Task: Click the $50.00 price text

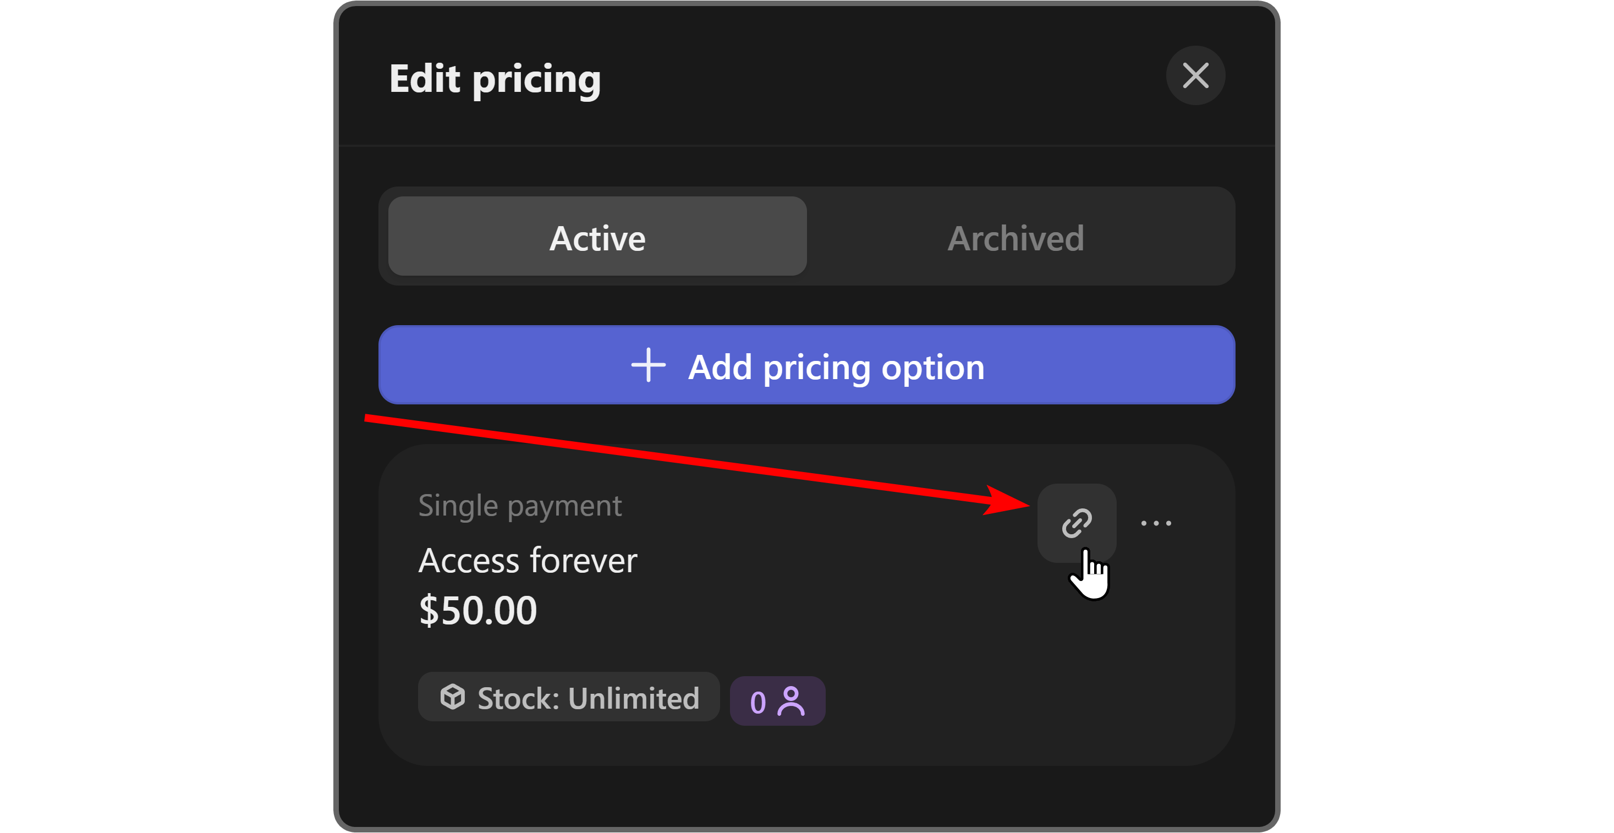Action: 478,609
